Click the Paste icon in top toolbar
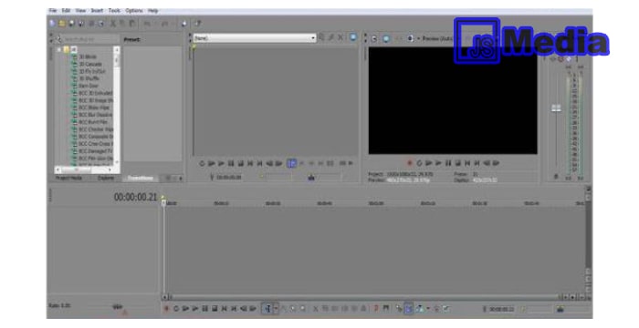This screenshot has height=328, width=639. (132, 24)
